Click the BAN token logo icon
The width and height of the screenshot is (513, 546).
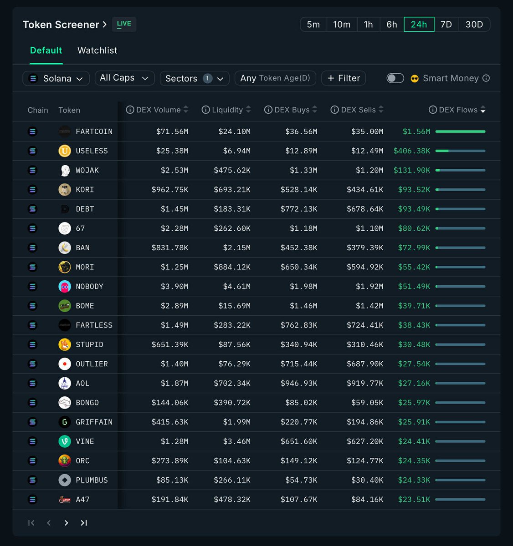pyautogui.click(x=65, y=248)
